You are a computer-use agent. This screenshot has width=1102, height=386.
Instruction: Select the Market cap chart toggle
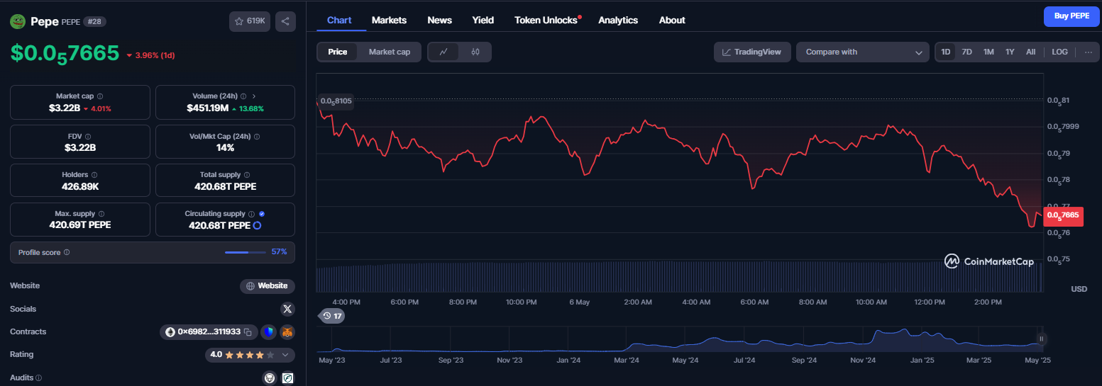pos(390,52)
